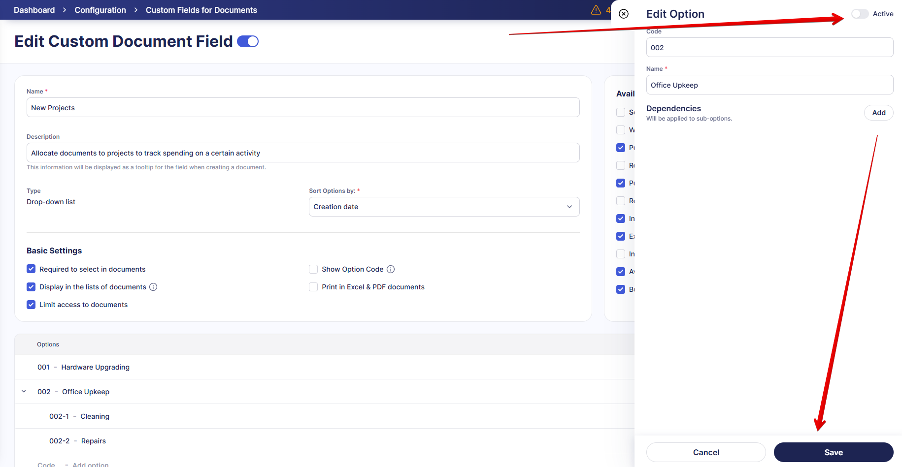902x467 pixels.
Task: Navigate to Dashboard via breadcrumb
Action: pyautogui.click(x=34, y=10)
